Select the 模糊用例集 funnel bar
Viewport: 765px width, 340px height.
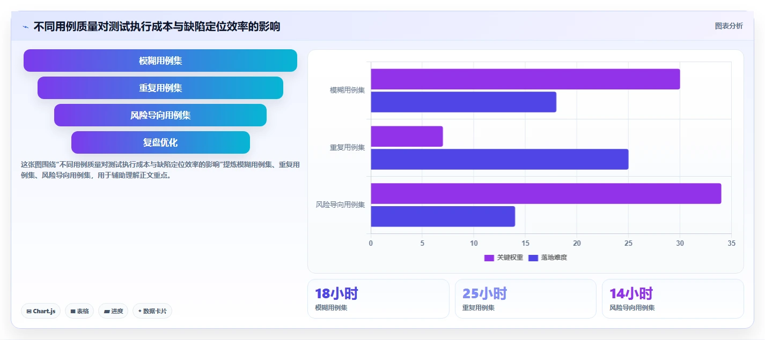[160, 61]
